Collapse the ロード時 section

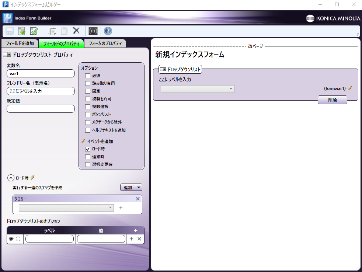(x=11, y=178)
